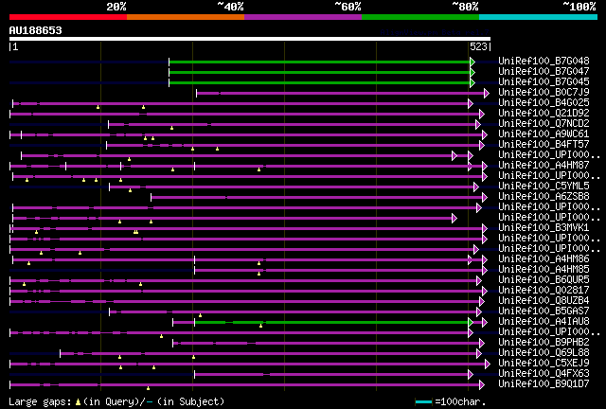
Task: Select the query name AU188653
Action: pos(36,30)
